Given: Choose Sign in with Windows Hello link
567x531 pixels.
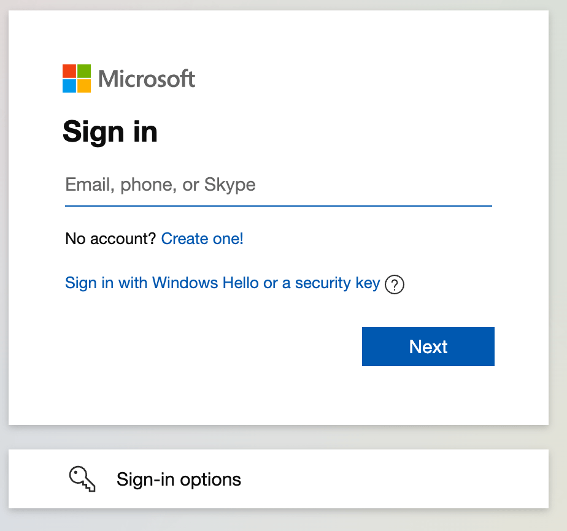Looking at the screenshot, I should [x=222, y=283].
